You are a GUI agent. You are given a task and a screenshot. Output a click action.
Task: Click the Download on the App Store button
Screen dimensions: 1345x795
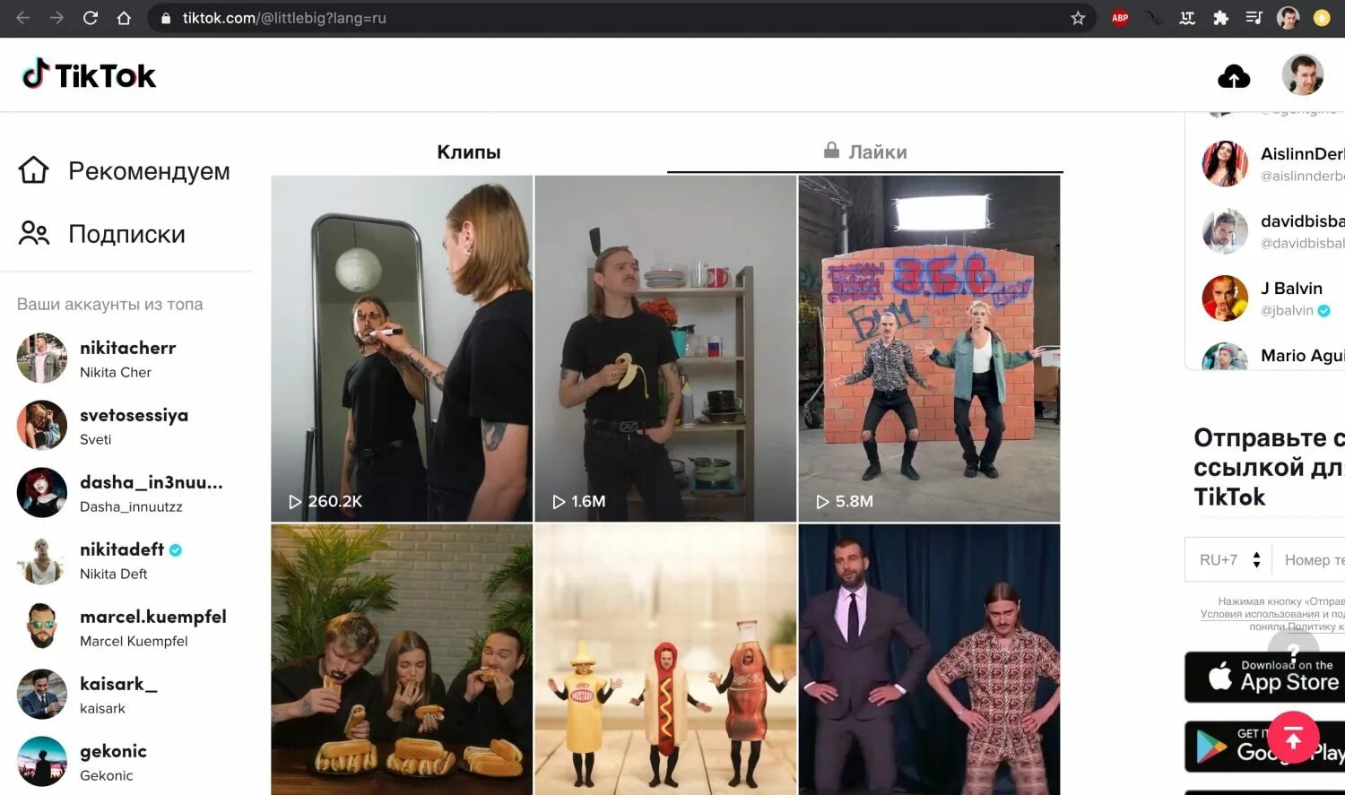pyautogui.click(x=1265, y=678)
